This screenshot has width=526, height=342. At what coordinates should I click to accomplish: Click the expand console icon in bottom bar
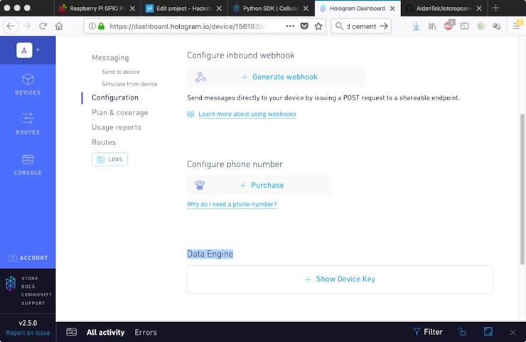[488, 331]
